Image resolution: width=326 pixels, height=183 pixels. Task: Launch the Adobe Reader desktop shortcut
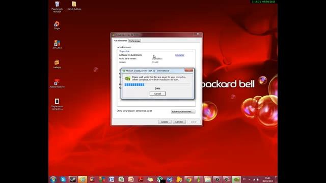tap(57, 83)
